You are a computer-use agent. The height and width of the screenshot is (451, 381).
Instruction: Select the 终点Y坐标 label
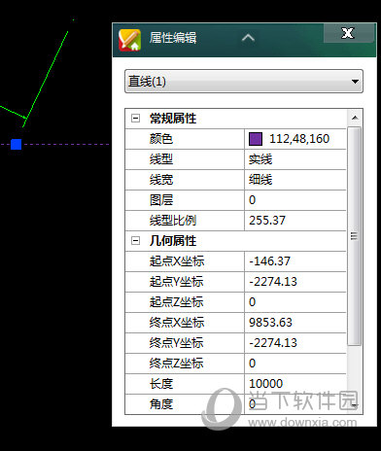point(176,343)
